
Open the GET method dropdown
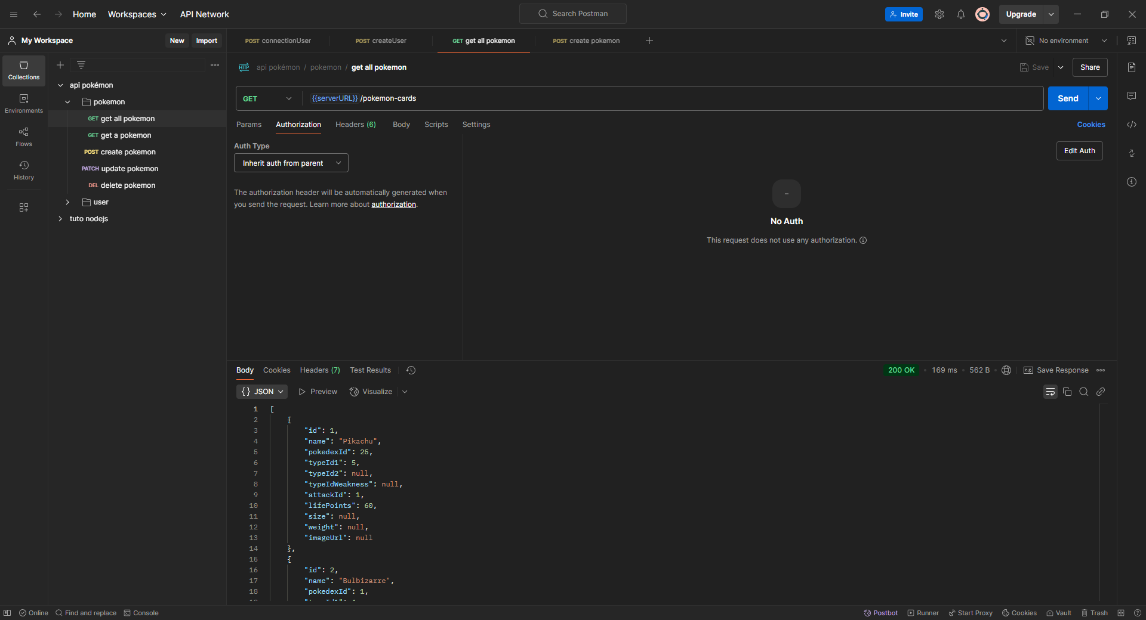(x=267, y=98)
